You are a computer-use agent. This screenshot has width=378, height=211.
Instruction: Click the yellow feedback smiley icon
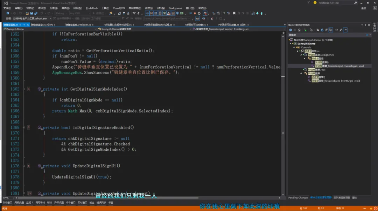[x=315, y=3]
